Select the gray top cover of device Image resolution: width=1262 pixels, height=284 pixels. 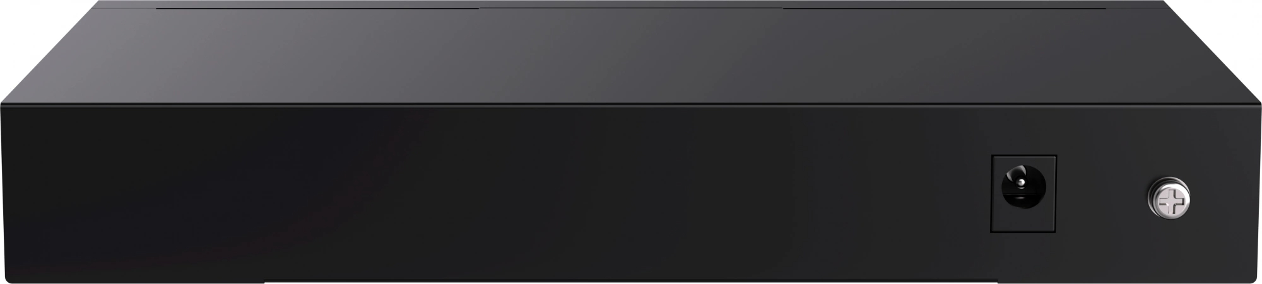click(631, 54)
